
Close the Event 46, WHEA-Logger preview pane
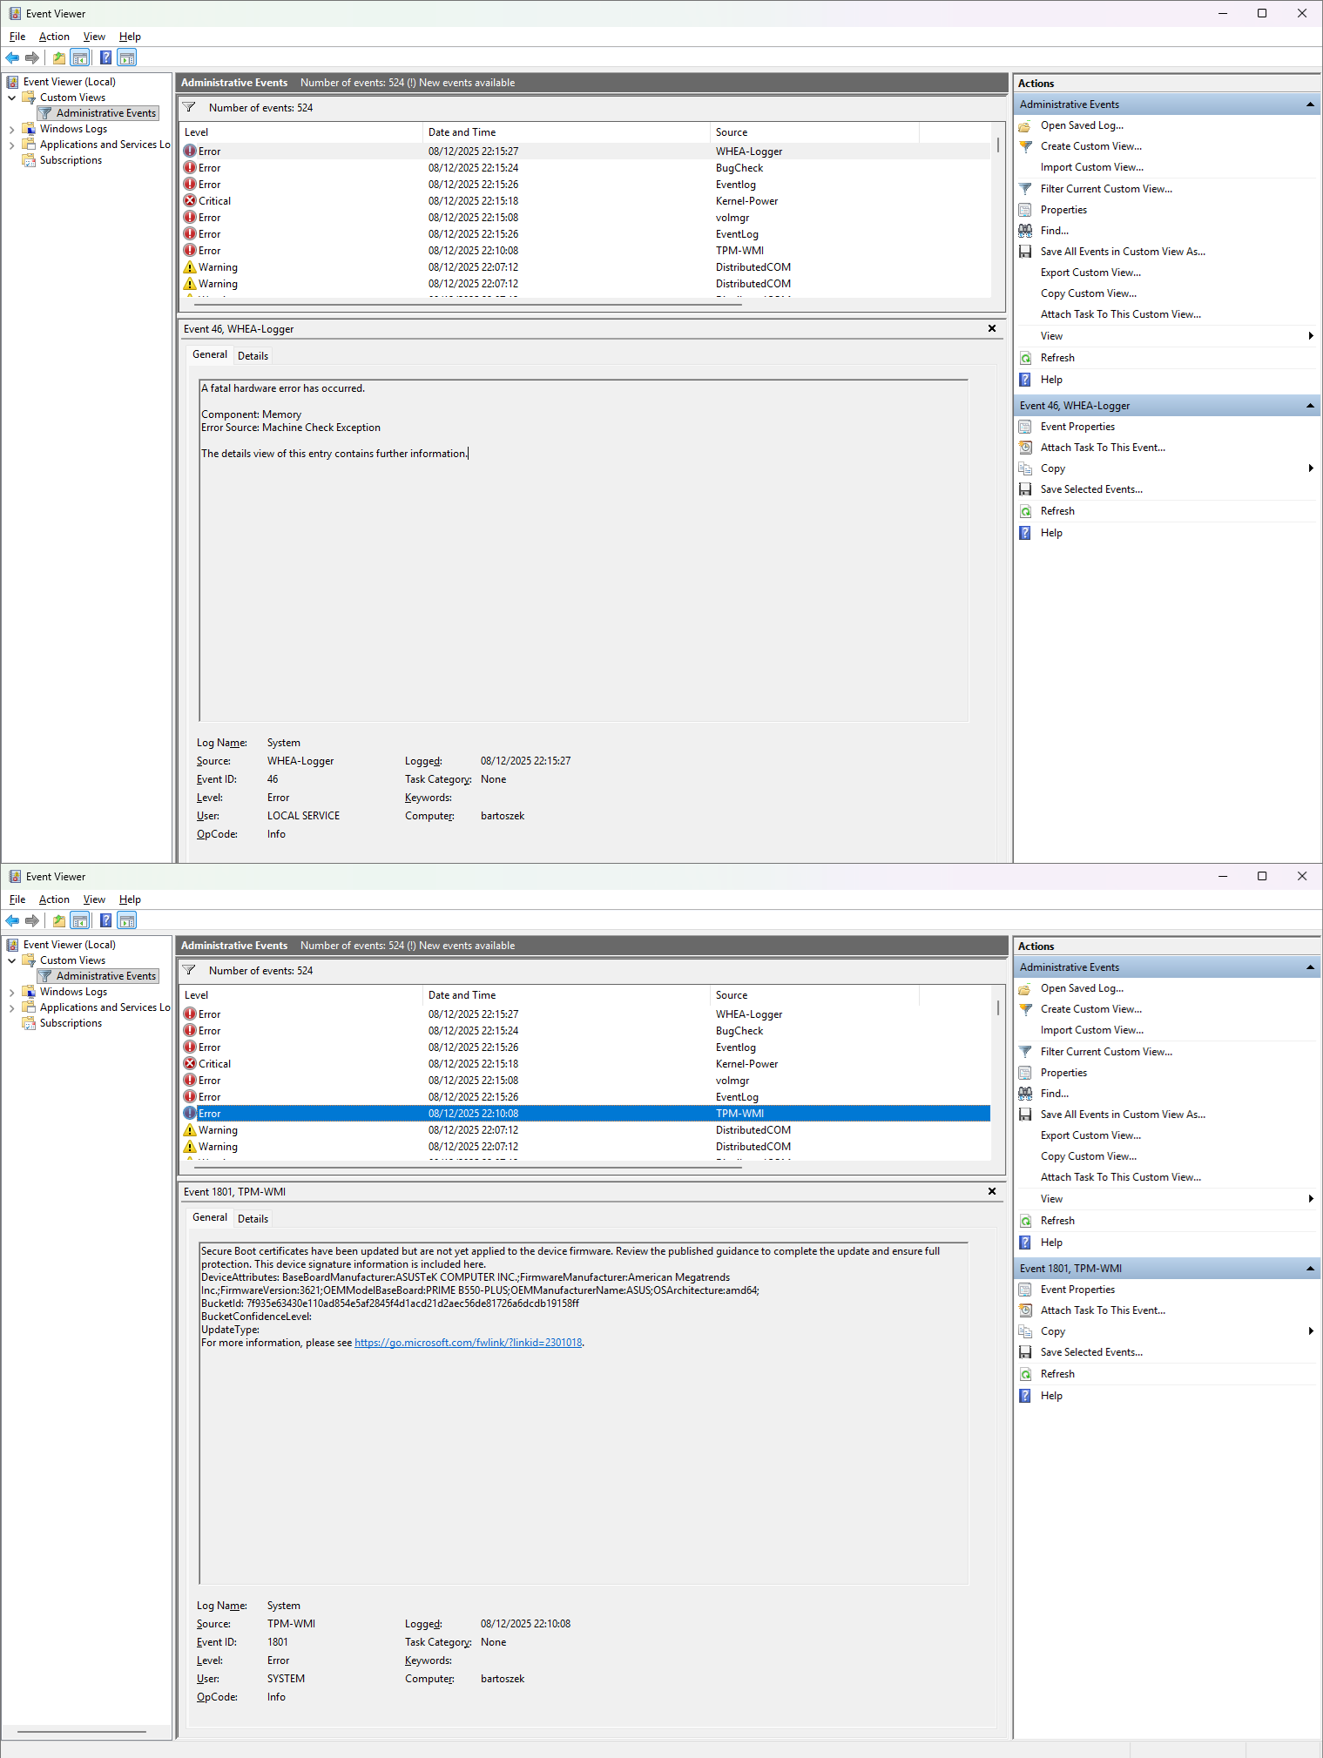point(992,328)
